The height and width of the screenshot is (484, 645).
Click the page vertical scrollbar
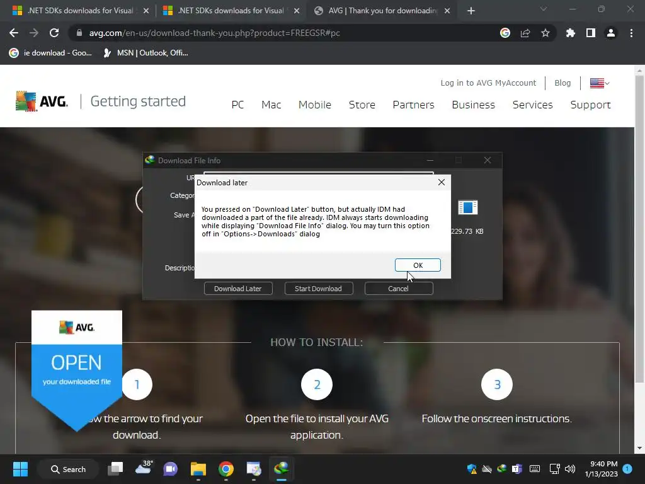(x=639, y=229)
